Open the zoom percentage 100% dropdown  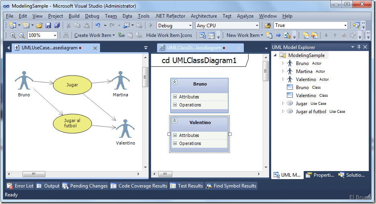click(55, 35)
